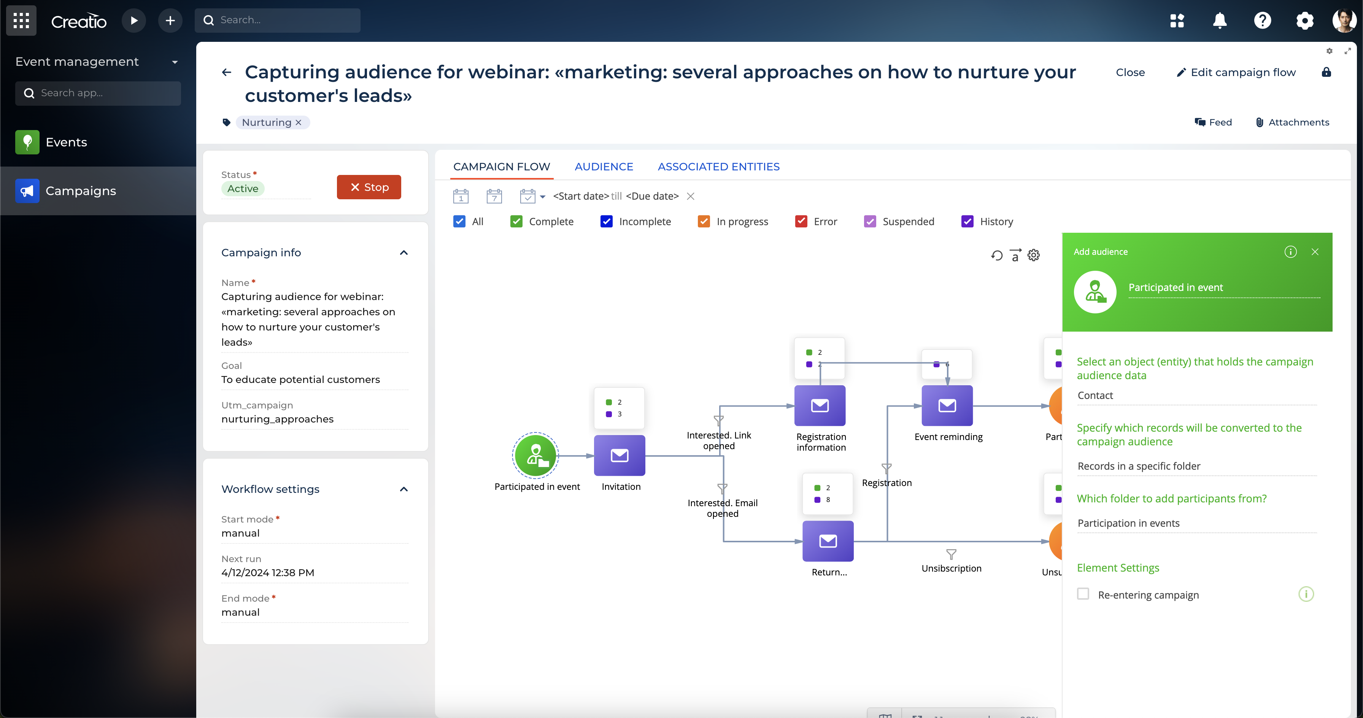Enable Re-entering campaign checkbox
The height and width of the screenshot is (718, 1363).
pyautogui.click(x=1083, y=594)
